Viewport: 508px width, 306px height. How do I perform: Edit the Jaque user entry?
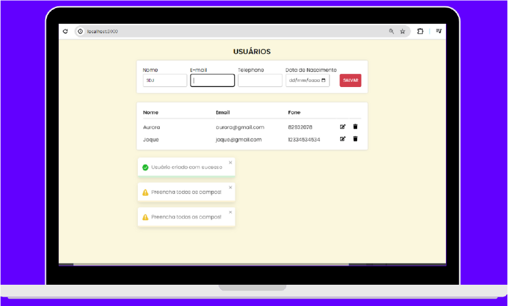(343, 139)
